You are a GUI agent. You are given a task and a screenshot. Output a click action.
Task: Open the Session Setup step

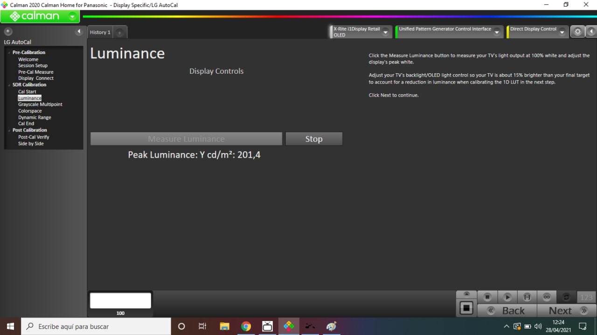click(33, 65)
